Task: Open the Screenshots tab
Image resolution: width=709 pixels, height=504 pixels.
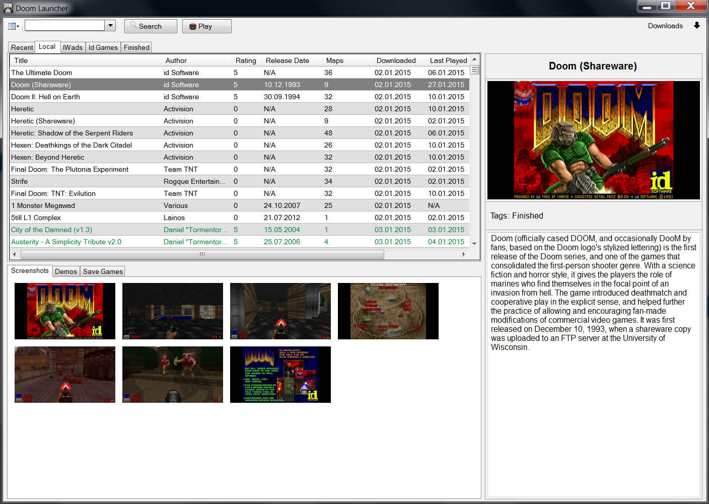Action: (x=30, y=270)
